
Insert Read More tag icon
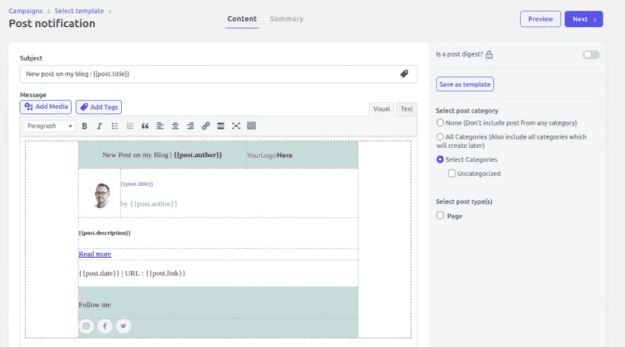point(221,126)
